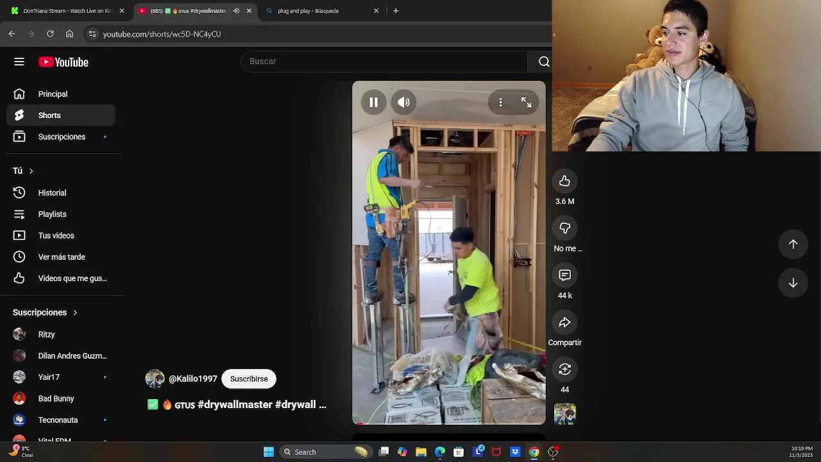Open McAfee from the taskbar
This screenshot has height=462, width=821.
[x=496, y=452]
